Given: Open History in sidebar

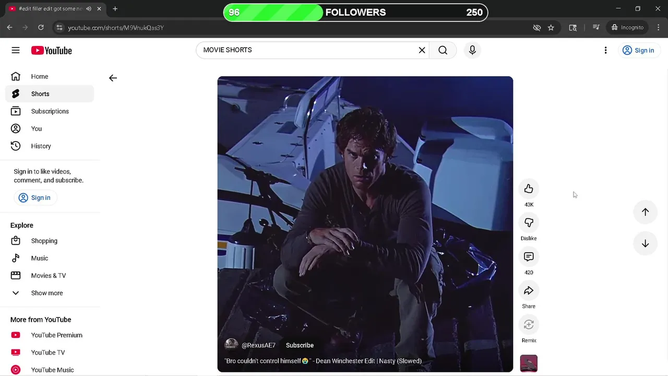Looking at the screenshot, I should click(50, 146).
